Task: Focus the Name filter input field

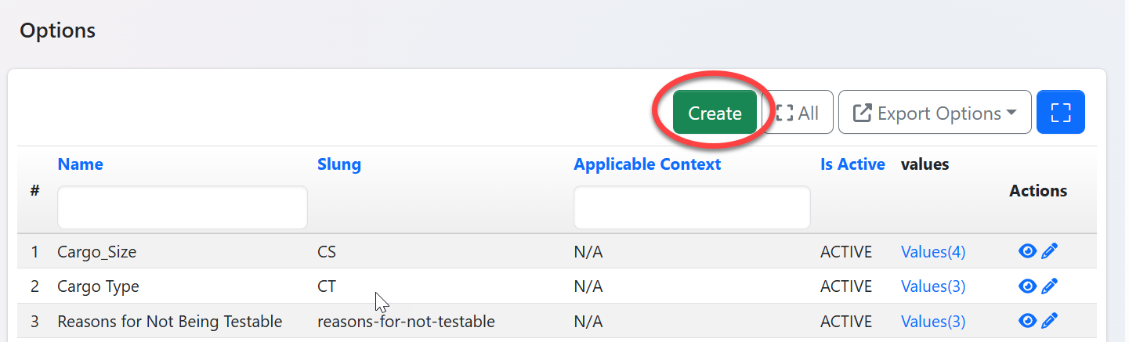Action: coord(182,207)
